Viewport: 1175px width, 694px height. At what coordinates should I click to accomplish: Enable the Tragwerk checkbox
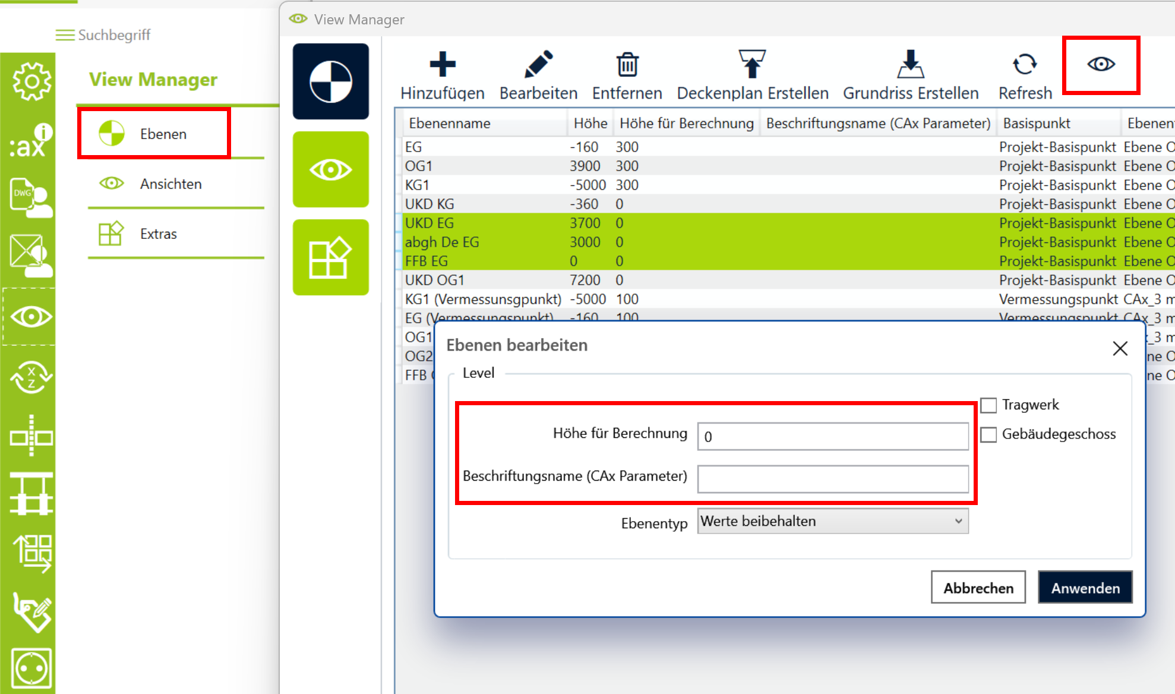(x=988, y=405)
